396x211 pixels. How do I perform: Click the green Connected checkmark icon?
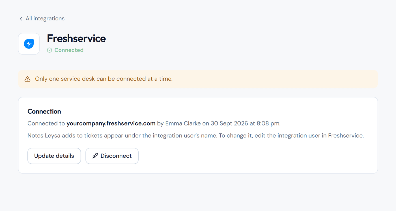[49, 50]
